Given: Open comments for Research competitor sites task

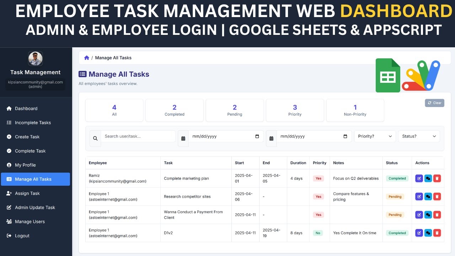Looking at the screenshot, I should [x=428, y=197].
